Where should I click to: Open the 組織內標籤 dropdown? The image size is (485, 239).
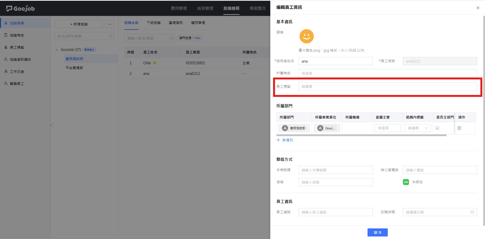click(x=418, y=128)
